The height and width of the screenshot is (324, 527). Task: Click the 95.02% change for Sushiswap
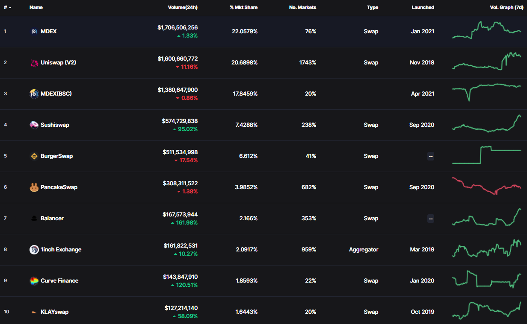(185, 129)
